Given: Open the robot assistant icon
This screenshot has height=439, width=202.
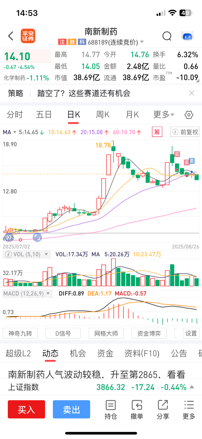Looking at the screenshot, I should pos(188,36).
